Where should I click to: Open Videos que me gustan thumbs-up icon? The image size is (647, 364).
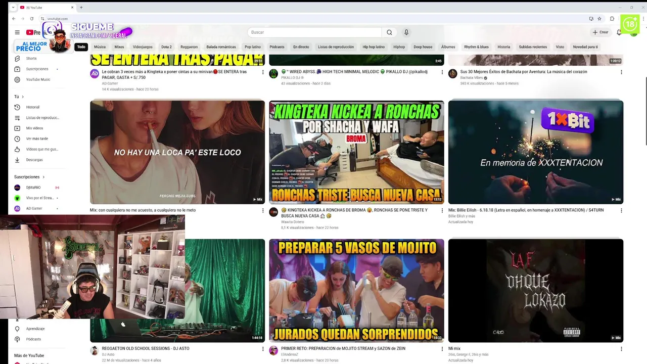(17, 149)
